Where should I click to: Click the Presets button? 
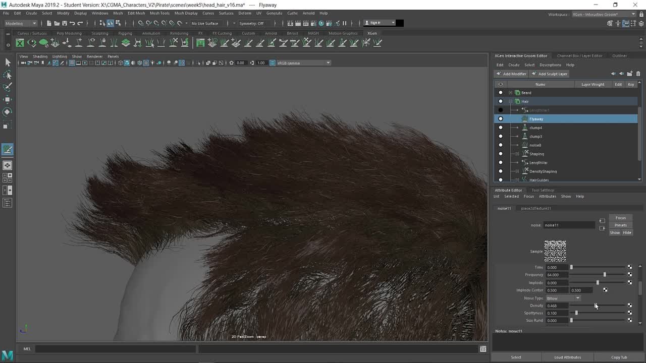tap(620, 225)
